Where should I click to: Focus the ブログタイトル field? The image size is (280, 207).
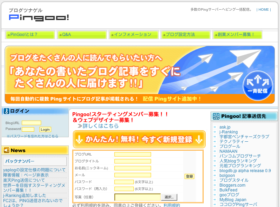133,161
